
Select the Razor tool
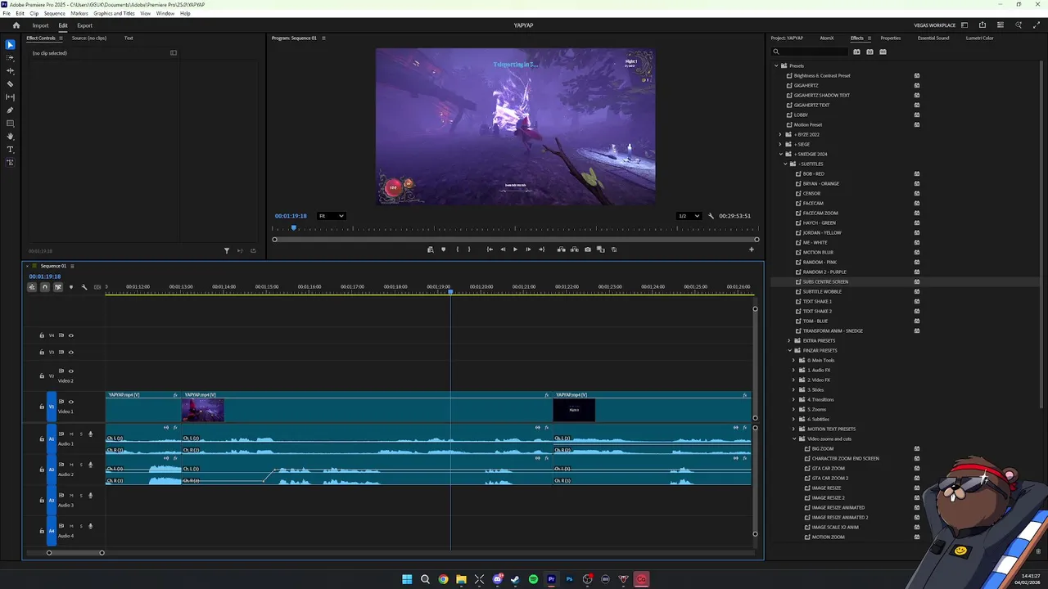pyautogui.click(x=10, y=83)
